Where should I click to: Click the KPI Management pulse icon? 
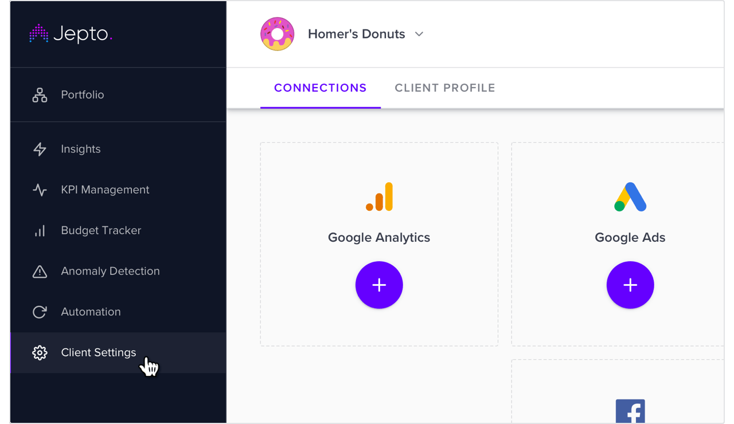tap(40, 190)
